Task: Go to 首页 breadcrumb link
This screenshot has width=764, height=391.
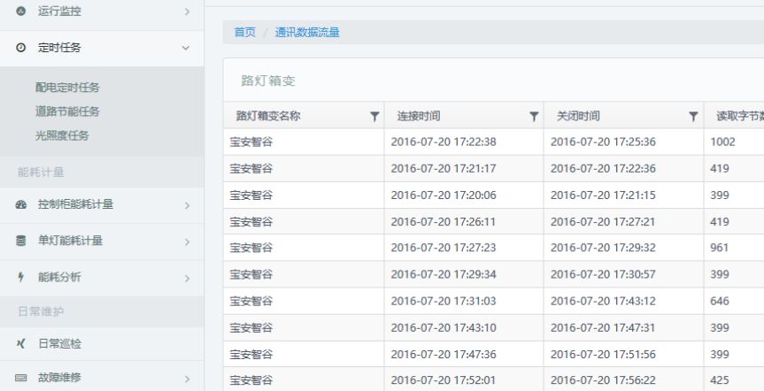Action: point(244,33)
